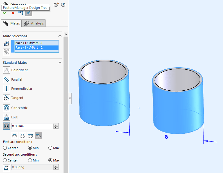Collapse the Mate Selections section
223x173 pixels.
tap(60, 36)
